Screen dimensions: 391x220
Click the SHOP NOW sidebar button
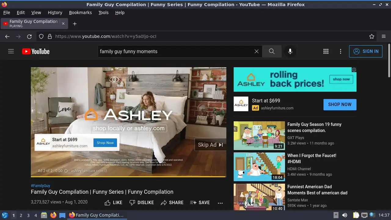[x=340, y=105]
